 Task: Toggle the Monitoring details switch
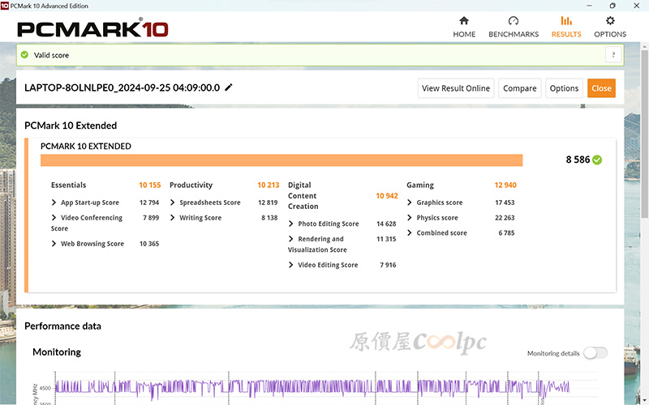[x=595, y=353]
